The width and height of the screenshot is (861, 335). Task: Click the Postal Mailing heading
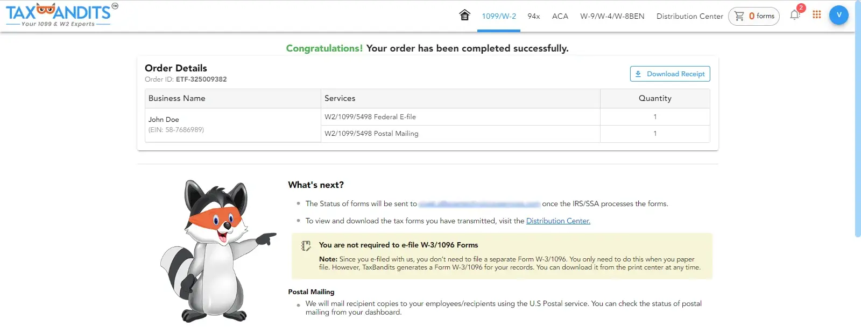311,292
